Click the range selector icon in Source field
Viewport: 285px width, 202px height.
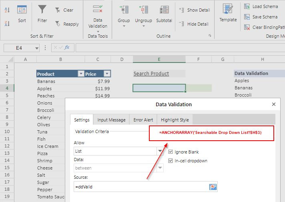[213, 187]
